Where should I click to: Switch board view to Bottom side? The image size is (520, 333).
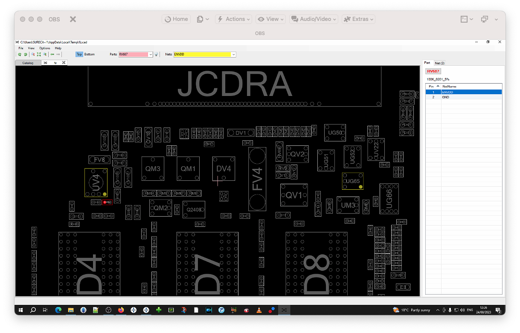pos(90,55)
